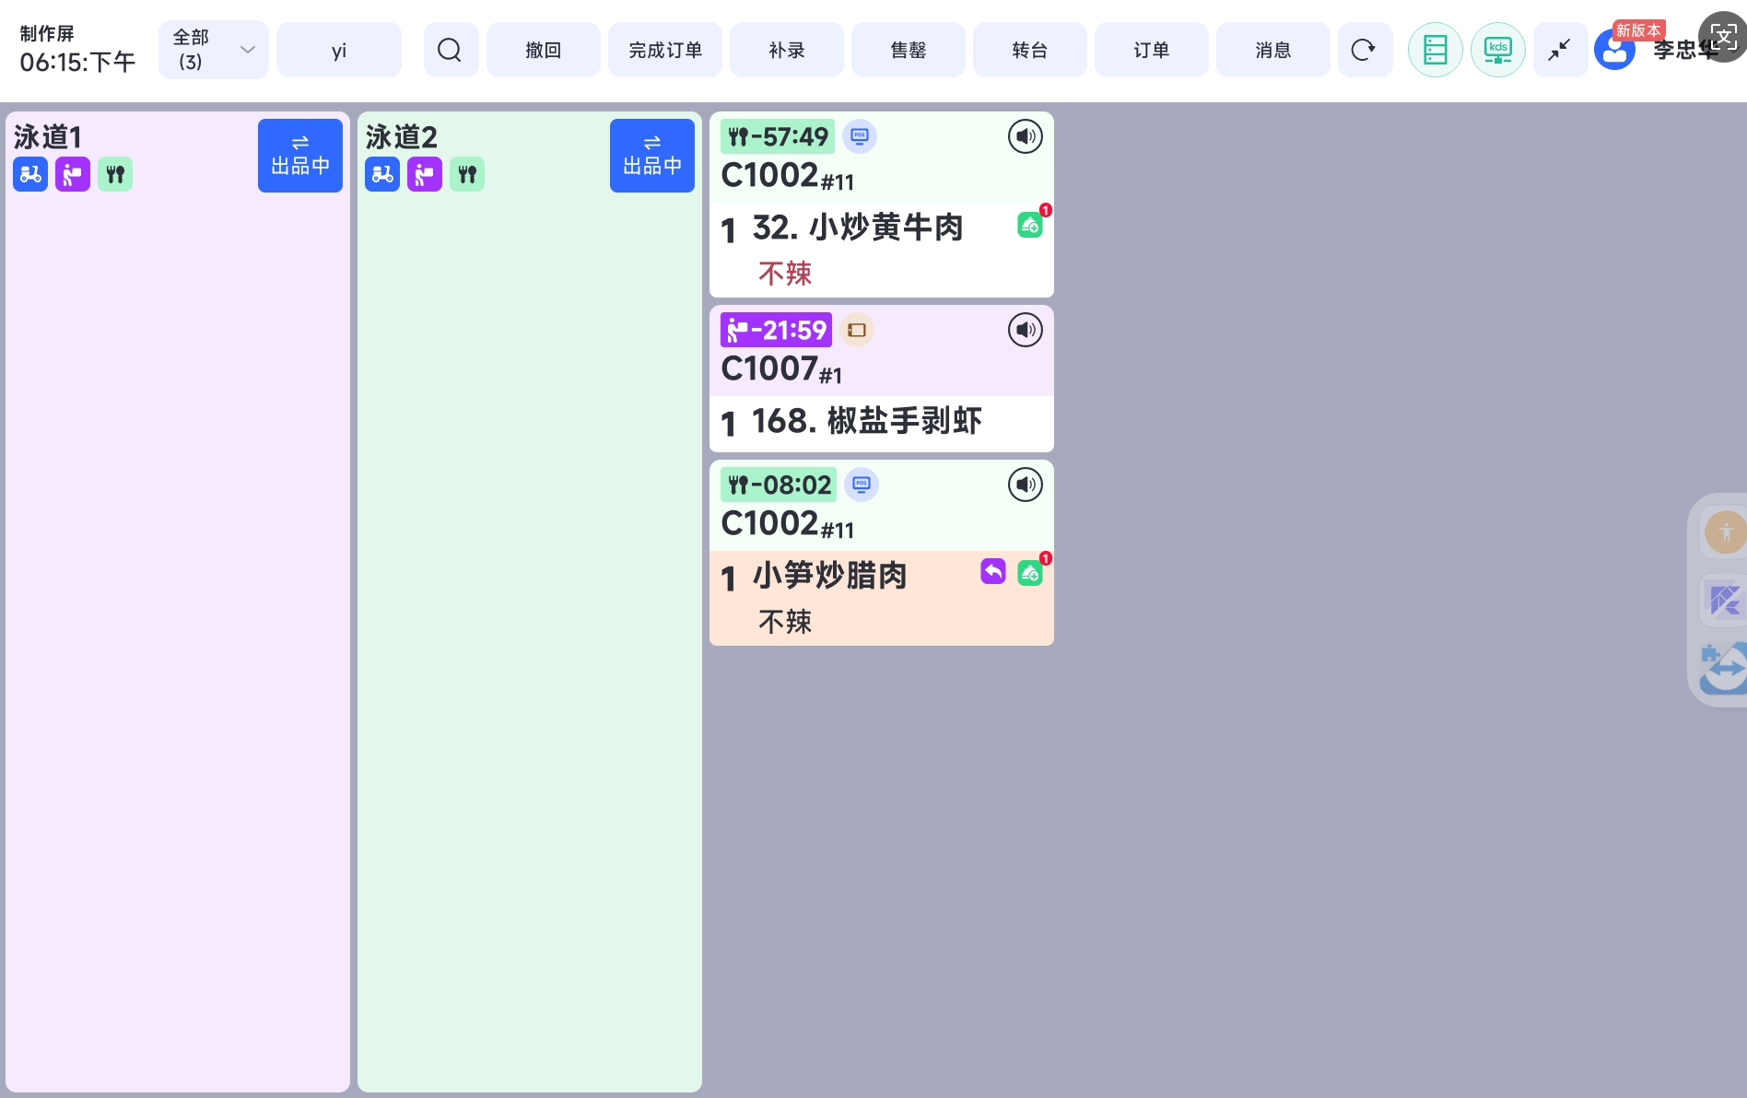Screen dimensions: 1747x1098
Task: Switch 泳道2 出品中 status selector
Action: click(x=651, y=156)
